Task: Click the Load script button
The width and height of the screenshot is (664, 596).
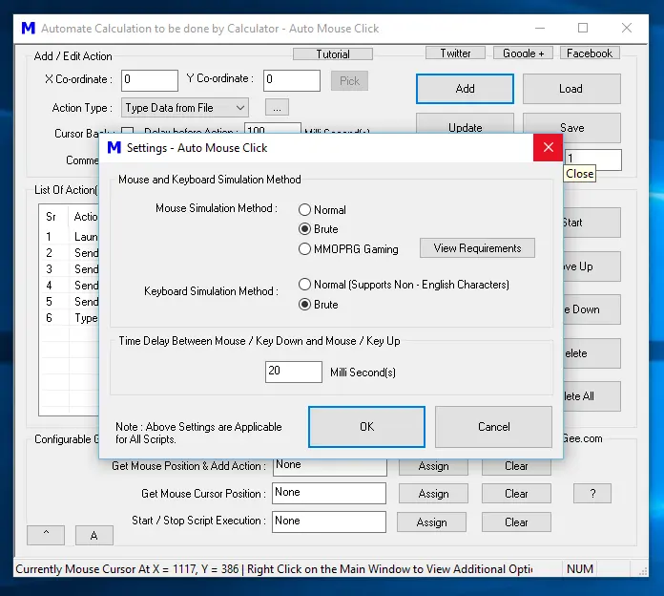Action: pyautogui.click(x=571, y=89)
